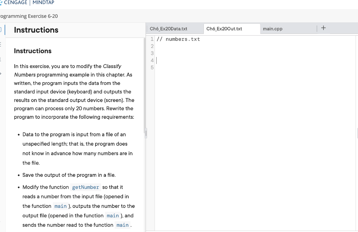Switch to the main.cpp tab
The image size is (358, 232).
click(273, 29)
